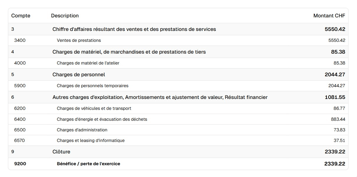The width and height of the screenshot is (357, 177).
Task: Select the Autres charges d'exploitation group row
Action: [160, 97]
